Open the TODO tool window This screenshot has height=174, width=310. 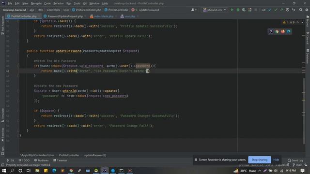coord(24,160)
